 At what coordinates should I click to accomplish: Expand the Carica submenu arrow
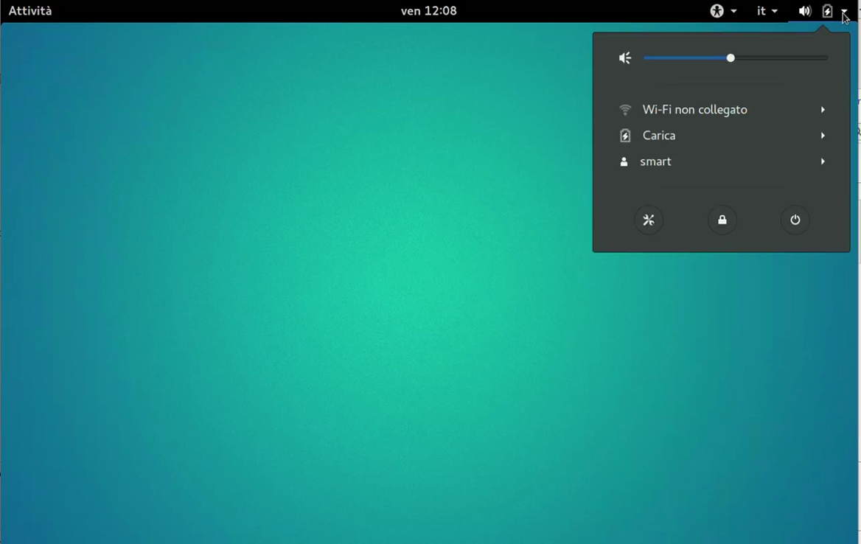(823, 136)
